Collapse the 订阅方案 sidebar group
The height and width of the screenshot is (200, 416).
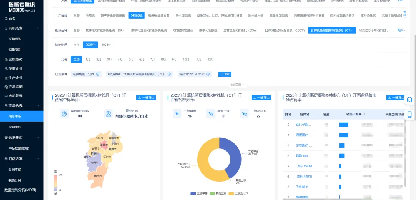click(38, 159)
